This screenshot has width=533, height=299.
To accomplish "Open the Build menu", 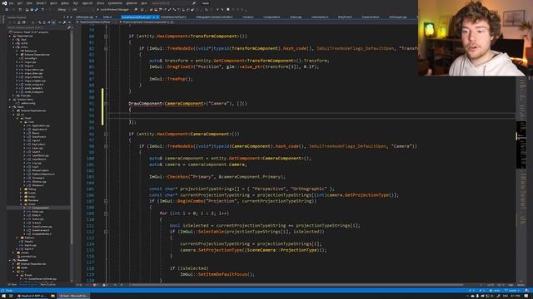I will [53, 3].
